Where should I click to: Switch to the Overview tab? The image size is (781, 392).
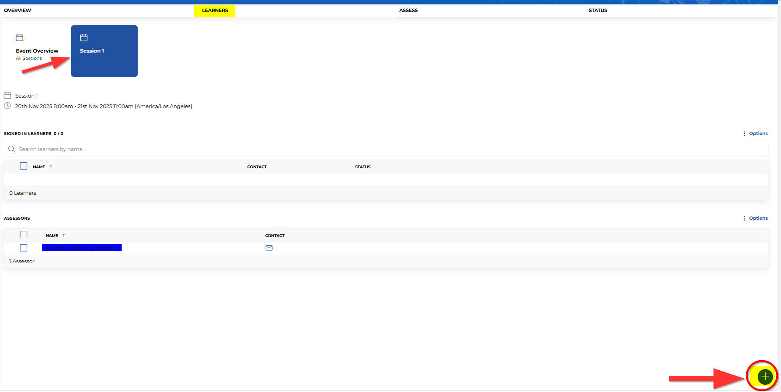[18, 10]
